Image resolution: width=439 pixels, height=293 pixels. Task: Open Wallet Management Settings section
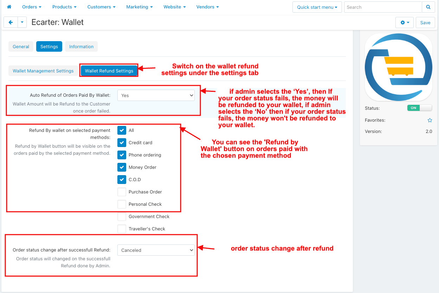(x=43, y=71)
